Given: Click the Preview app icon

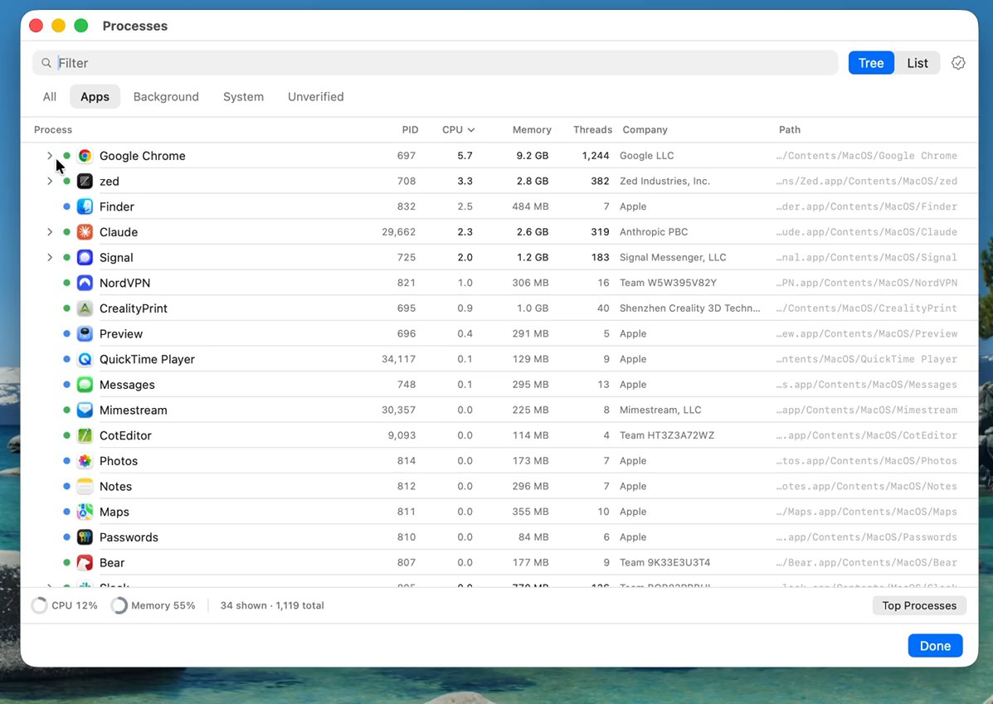Looking at the screenshot, I should point(85,333).
